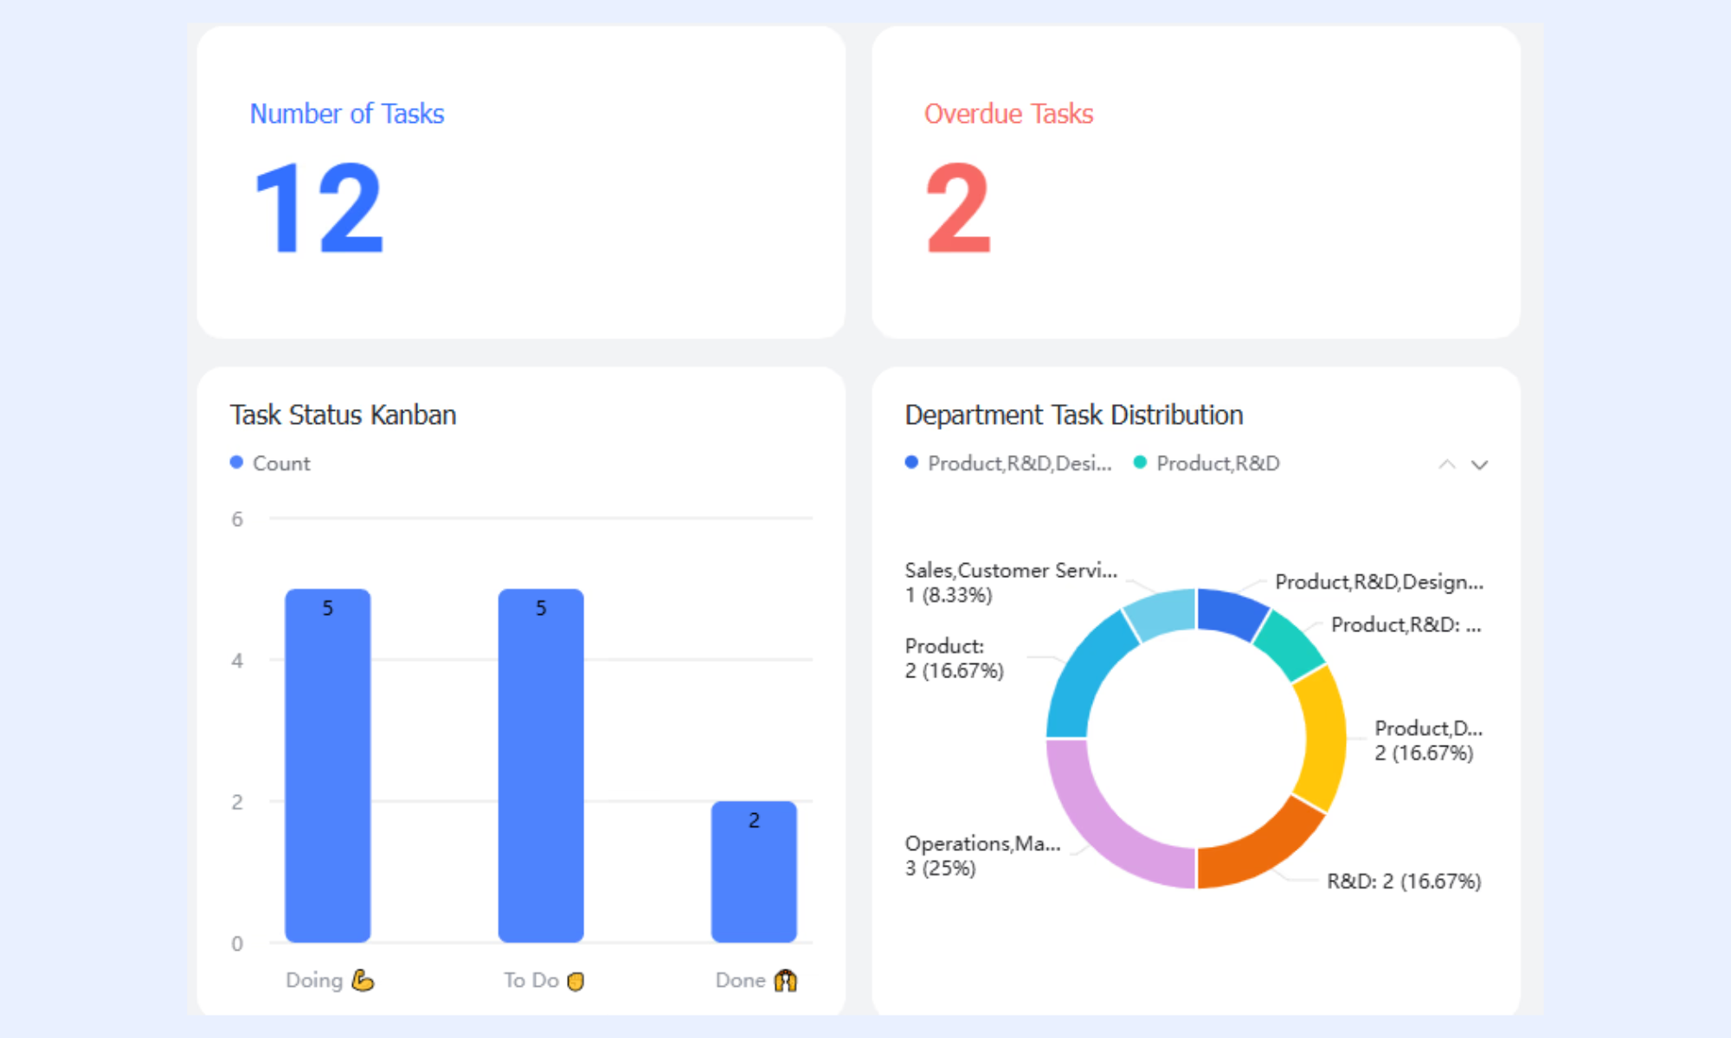Screen dimensions: 1731x1038
Task: Go to the next legend page with down chevron
Action: pos(1480,465)
